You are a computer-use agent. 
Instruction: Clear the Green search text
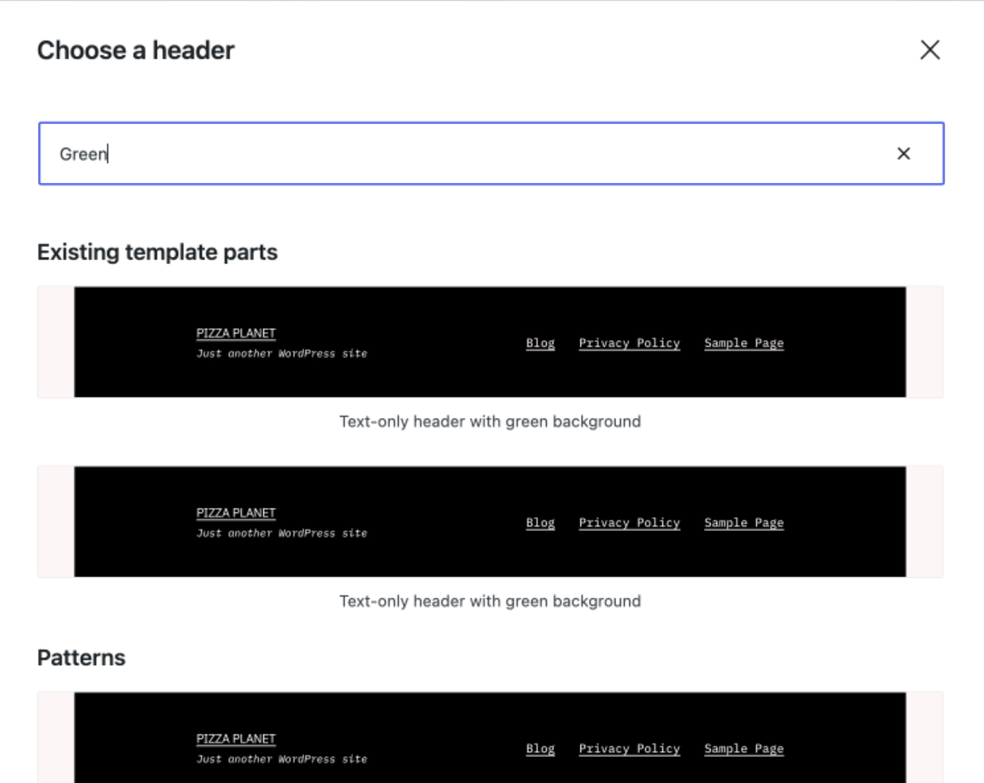(x=904, y=154)
